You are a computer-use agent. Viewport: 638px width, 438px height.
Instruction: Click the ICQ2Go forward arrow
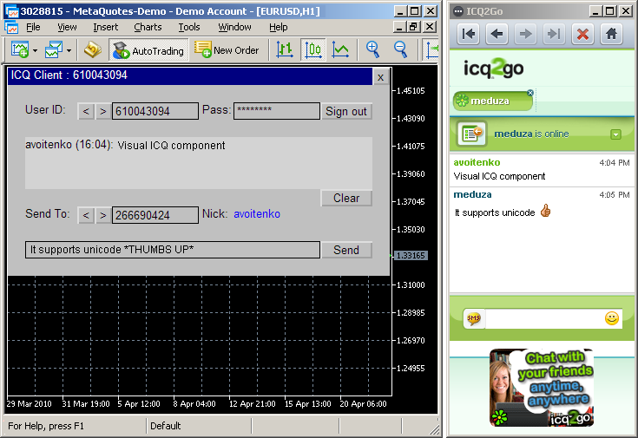[525, 34]
